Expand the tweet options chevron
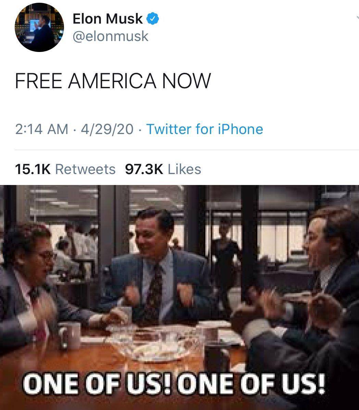The height and width of the screenshot is (410, 359). [x=357, y=17]
